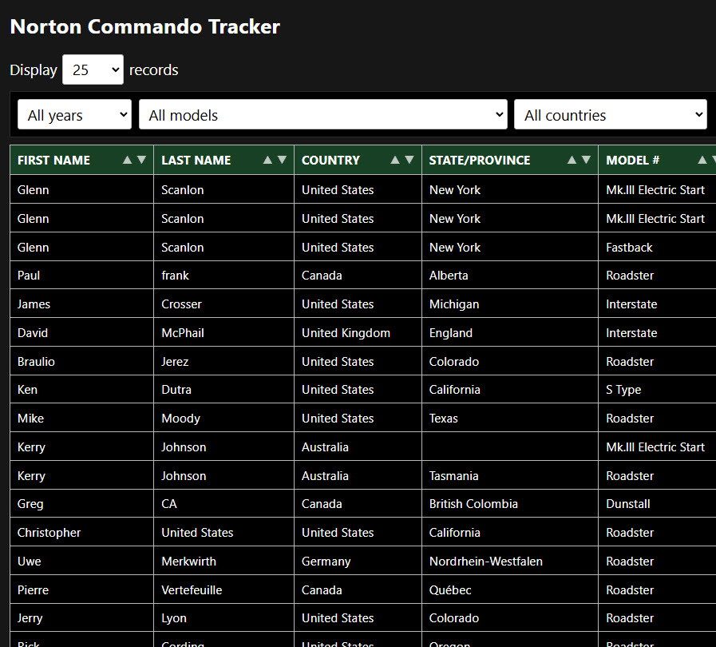The image size is (716, 647).
Task: Click the Michigan state cell
Action: pos(509,304)
